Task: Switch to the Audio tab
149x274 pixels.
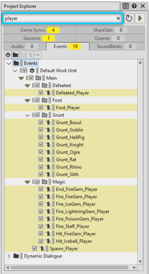Action: pyautogui.click(x=25, y=47)
